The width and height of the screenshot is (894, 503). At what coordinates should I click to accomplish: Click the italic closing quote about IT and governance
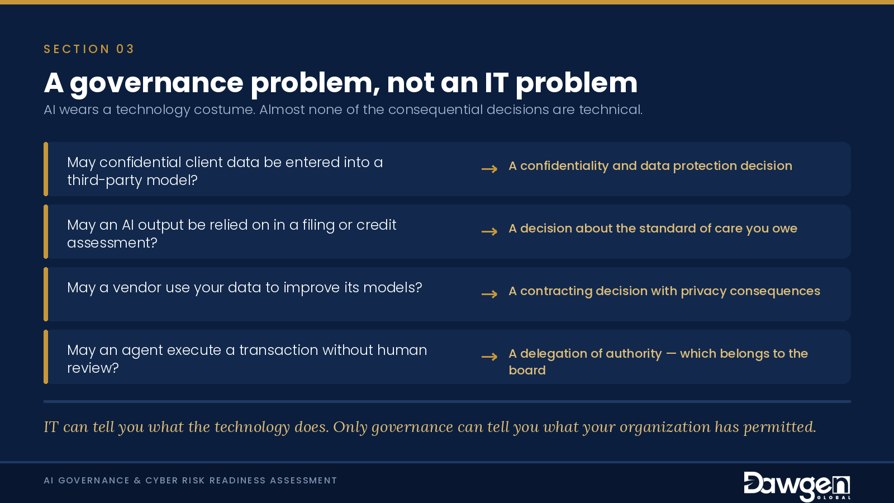point(430,427)
